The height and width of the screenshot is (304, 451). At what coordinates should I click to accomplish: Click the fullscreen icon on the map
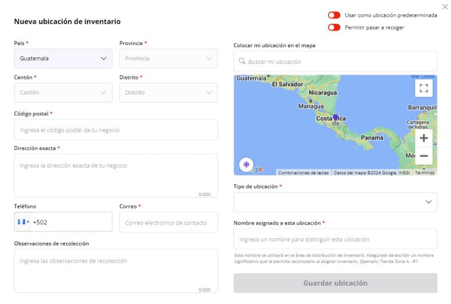pos(423,88)
